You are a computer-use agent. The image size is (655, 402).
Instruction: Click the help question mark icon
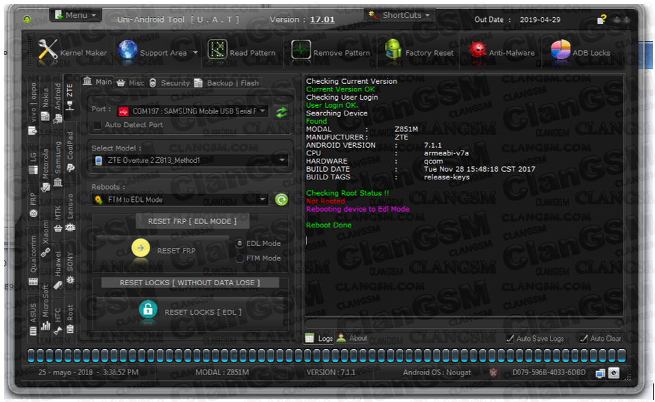[601, 19]
